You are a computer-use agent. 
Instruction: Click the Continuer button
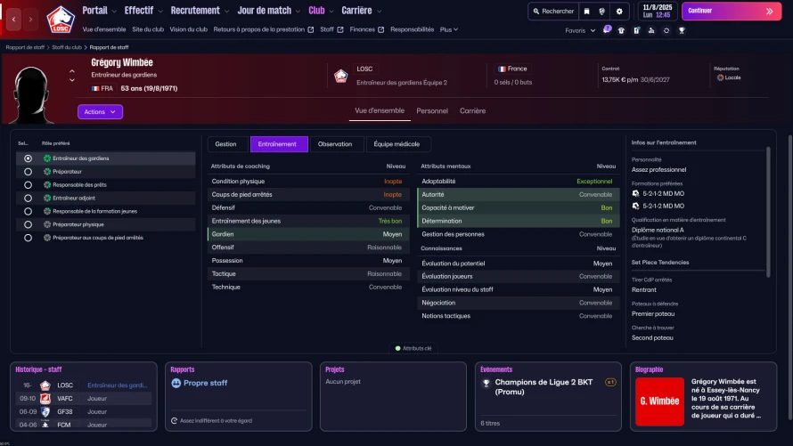[732, 11]
